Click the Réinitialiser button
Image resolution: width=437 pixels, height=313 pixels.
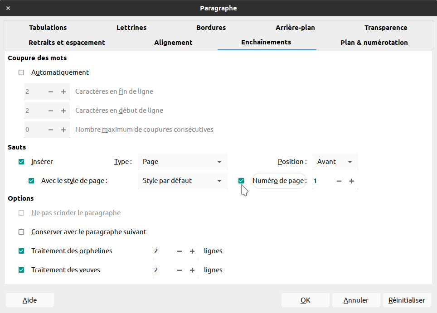[407, 300]
